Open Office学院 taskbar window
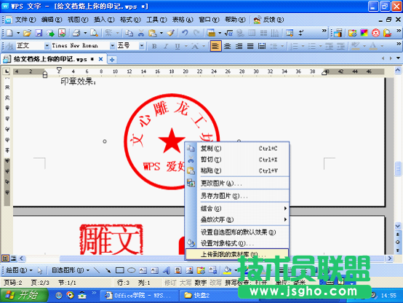 pos(139,295)
